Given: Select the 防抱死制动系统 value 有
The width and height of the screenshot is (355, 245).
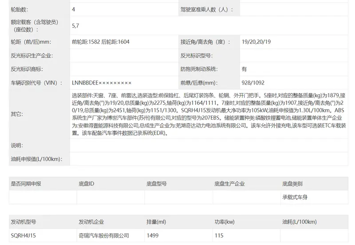Looking at the screenshot, I should [244, 69].
